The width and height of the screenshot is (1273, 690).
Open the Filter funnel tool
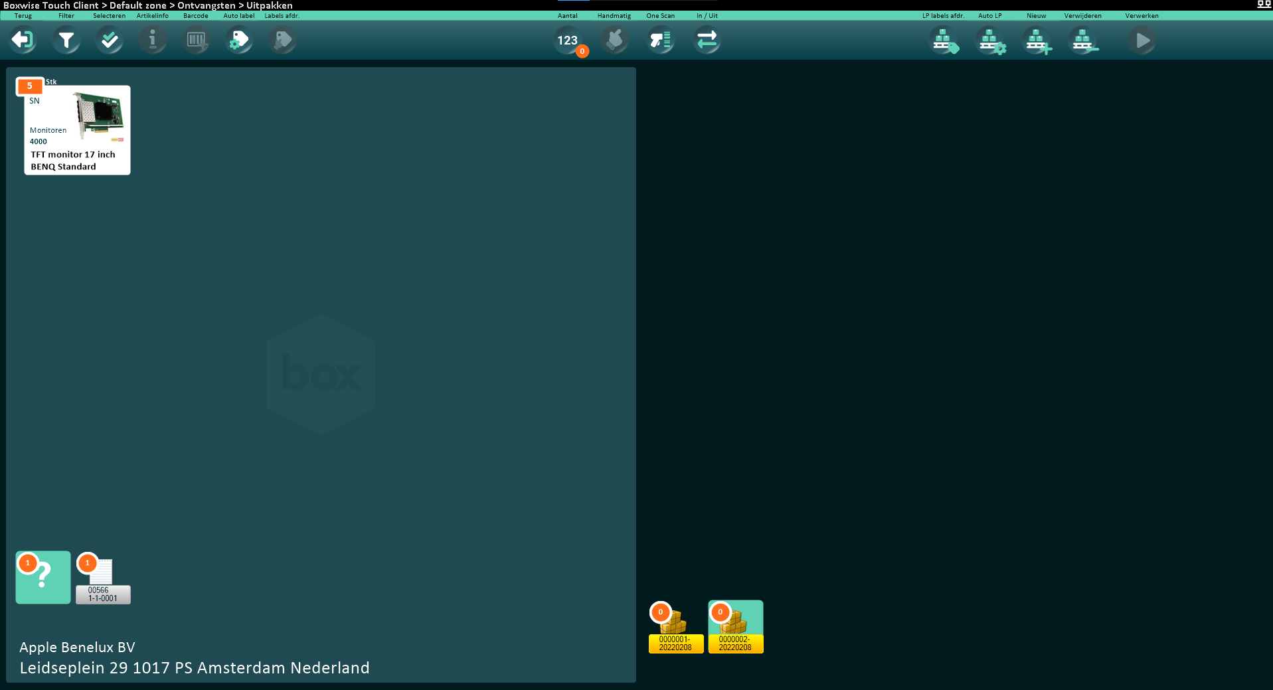[66, 41]
